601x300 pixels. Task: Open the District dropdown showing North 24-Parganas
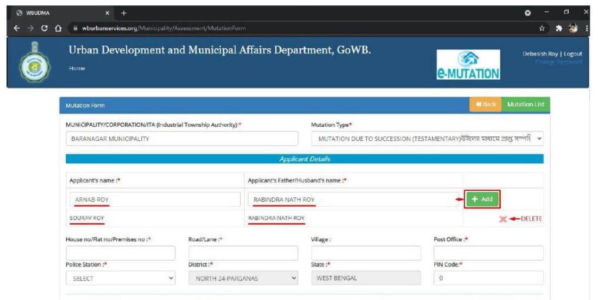tap(243, 278)
